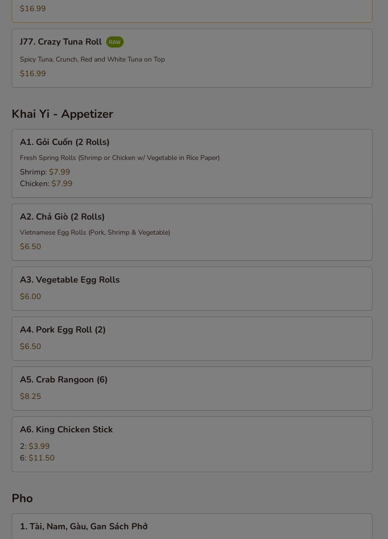Click the Pho section heading
This screenshot has height=539, width=388.
point(22,498)
